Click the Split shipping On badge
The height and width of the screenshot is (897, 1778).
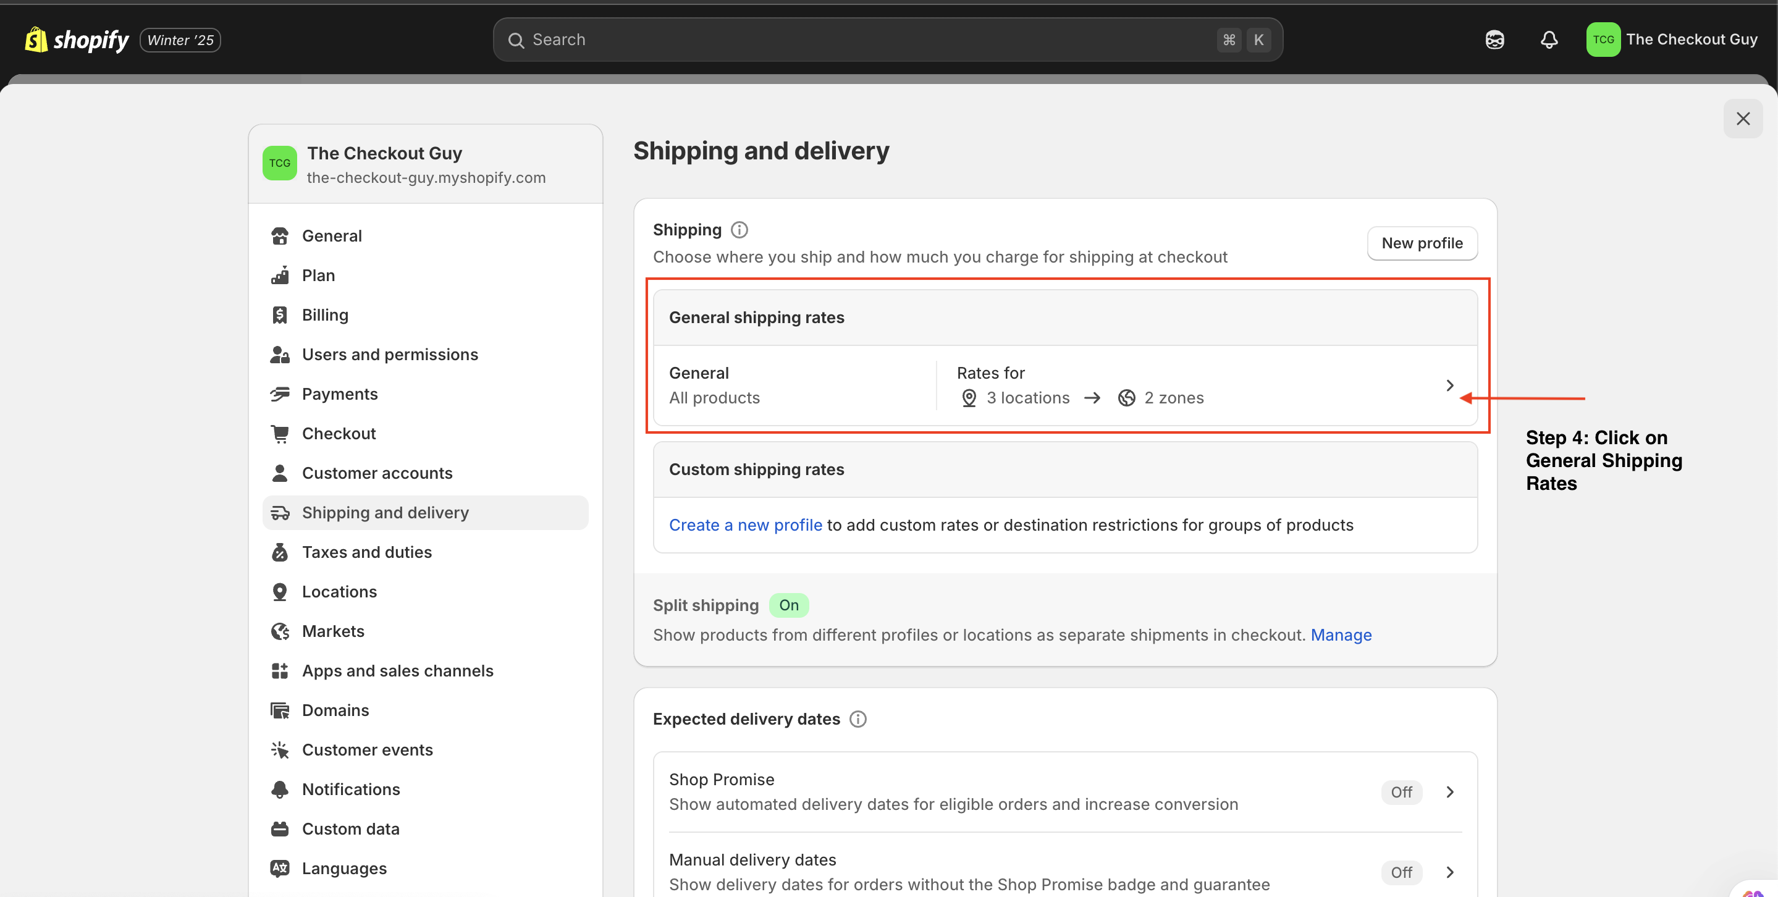788,605
